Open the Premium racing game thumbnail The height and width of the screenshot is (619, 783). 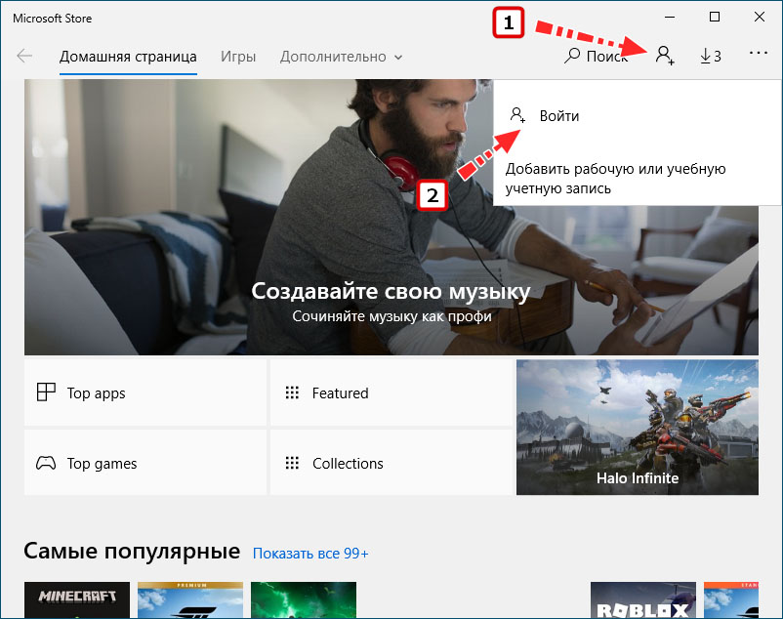pyautogui.click(x=190, y=599)
